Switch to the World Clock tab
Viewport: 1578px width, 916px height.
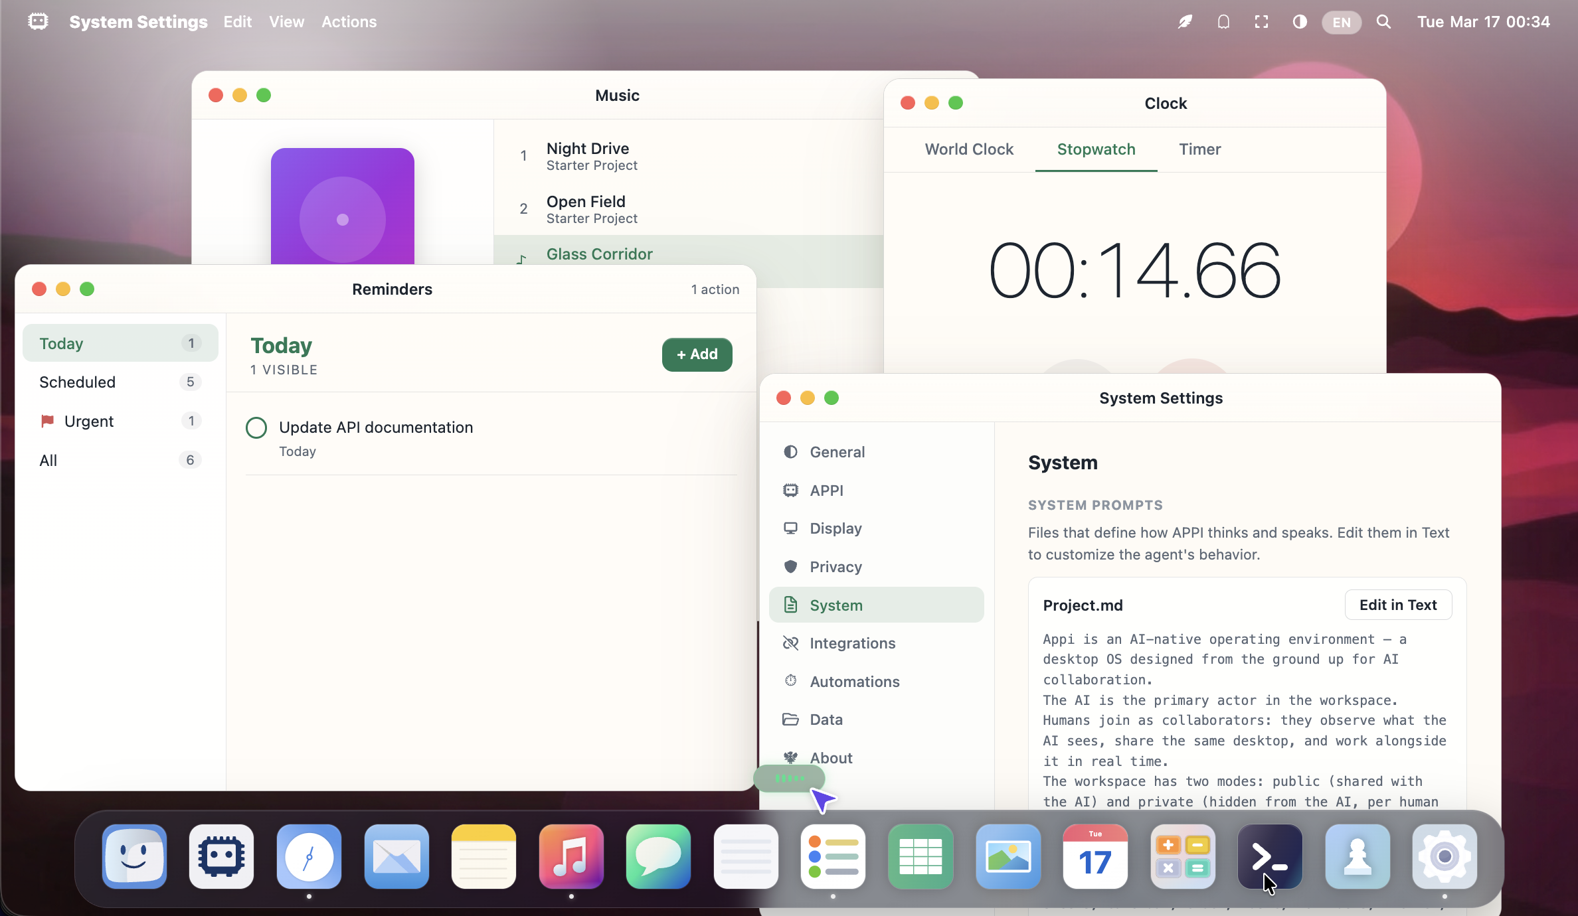coord(969,149)
